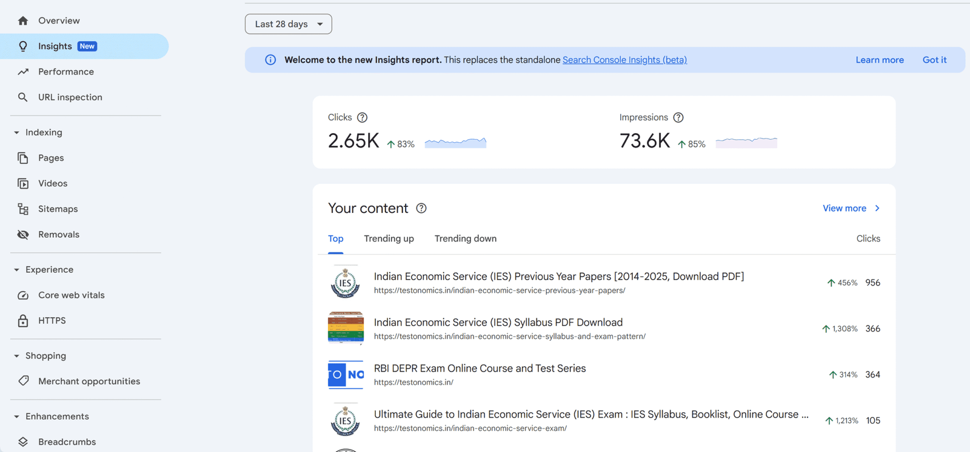This screenshot has width=970, height=452.
Task: Click the Insights lightbulb icon
Action: [x=23, y=46]
